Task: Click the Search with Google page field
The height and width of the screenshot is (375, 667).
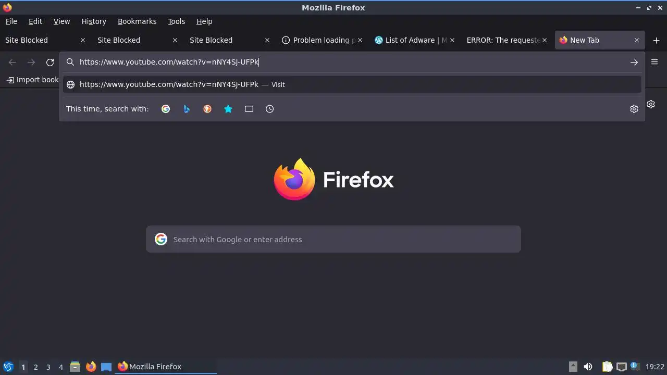Action: [x=333, y=239]
